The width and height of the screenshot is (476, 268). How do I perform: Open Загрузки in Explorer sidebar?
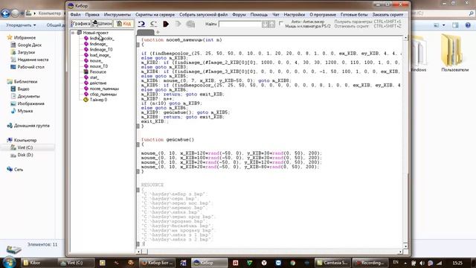click(26, 52)
